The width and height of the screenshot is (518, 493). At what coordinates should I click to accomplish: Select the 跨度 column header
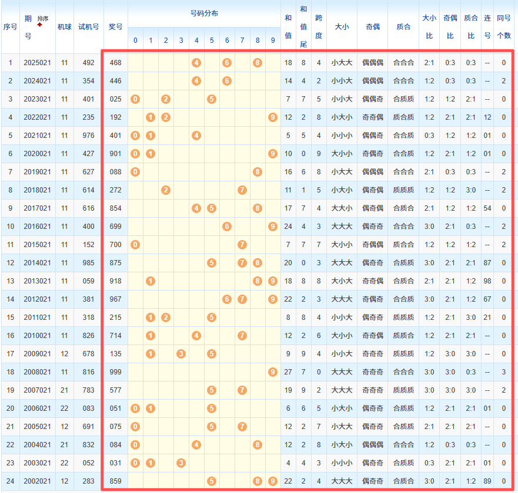[319, 27]
